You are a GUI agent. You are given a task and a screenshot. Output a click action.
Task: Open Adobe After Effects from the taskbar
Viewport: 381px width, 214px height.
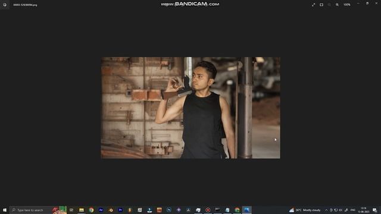pos(101,210)
